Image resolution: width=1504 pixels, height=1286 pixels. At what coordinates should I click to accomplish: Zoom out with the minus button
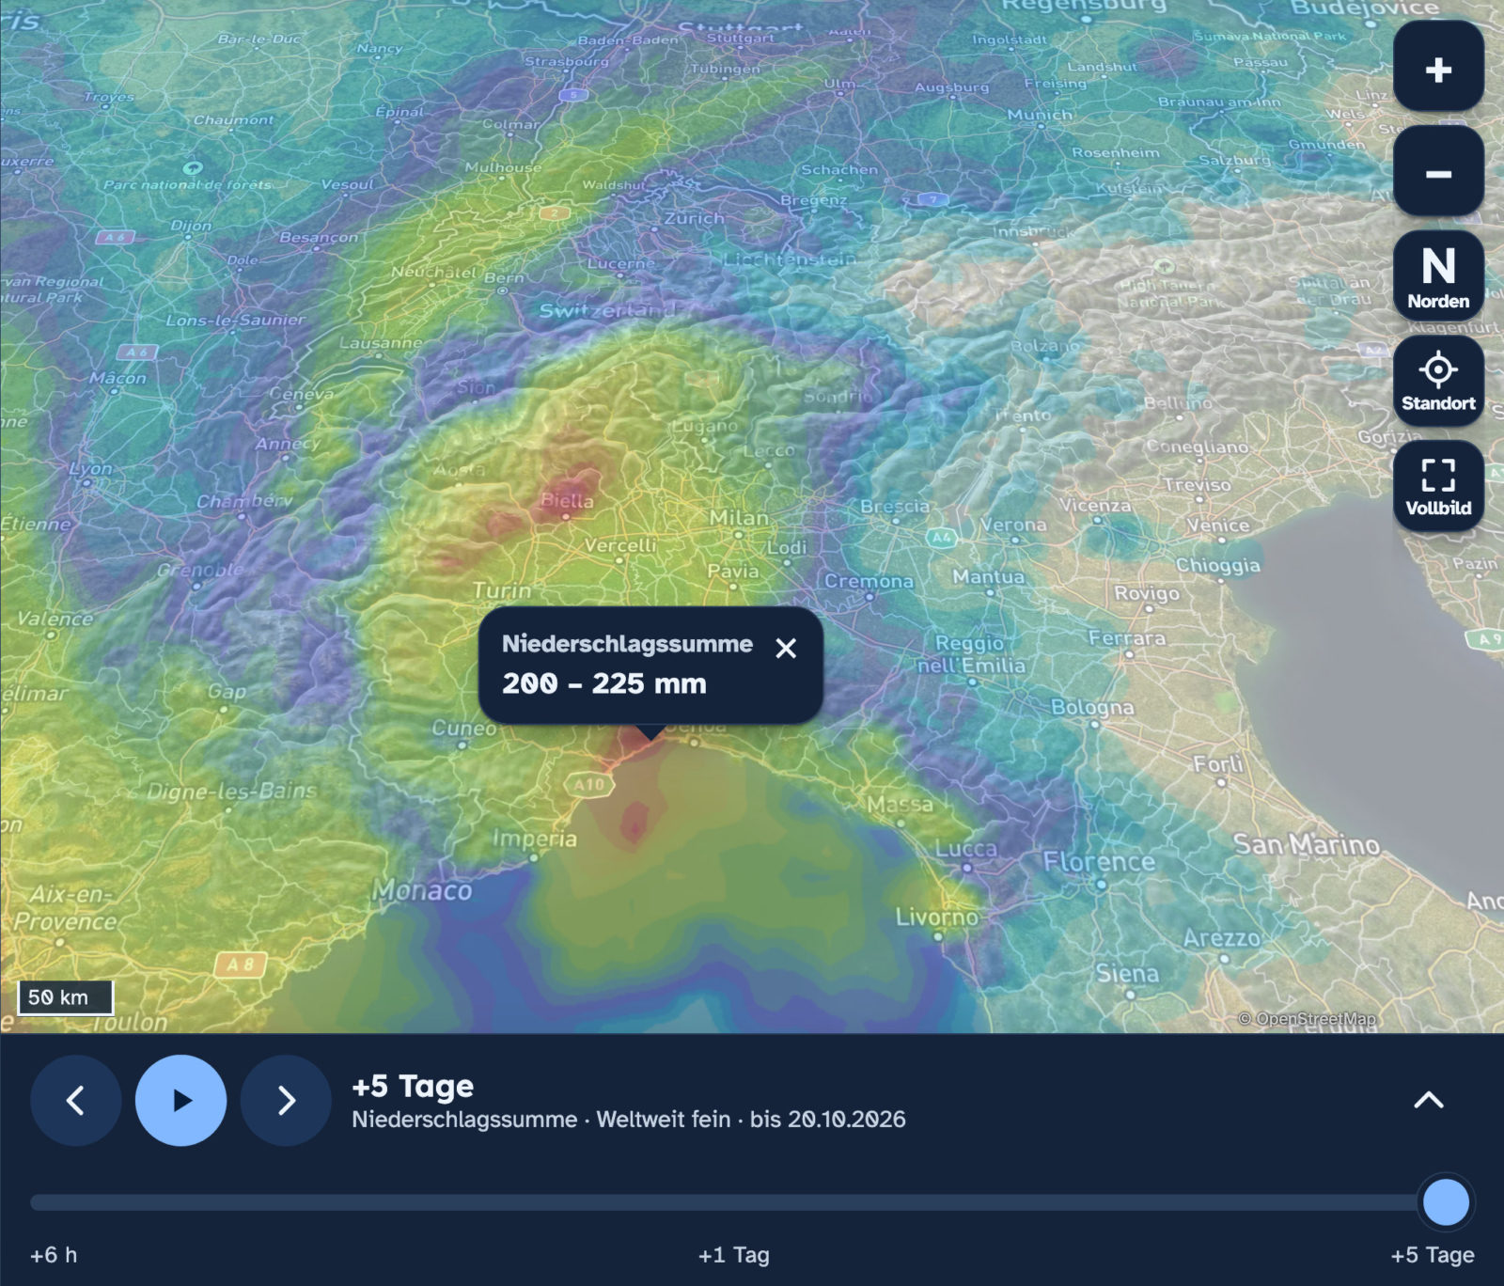(x=1438, y=173)
